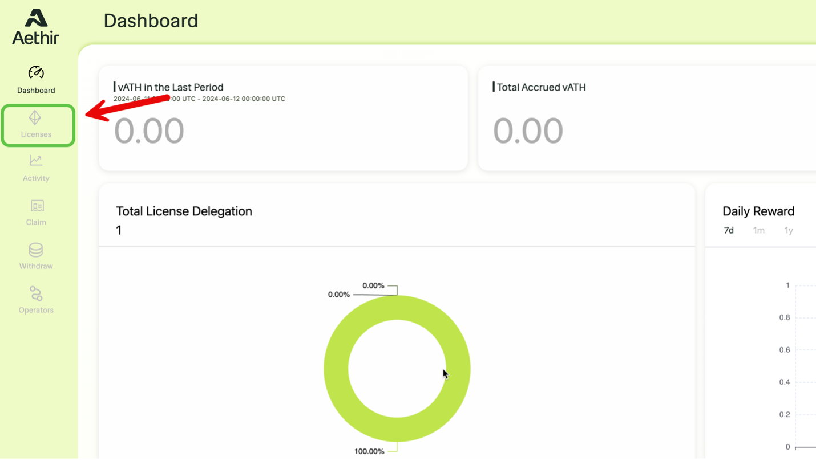Click the Total Accrued vATH heading
Image resolution: width=816 pixels, height=461 pixels.
(x=542, y=87)
